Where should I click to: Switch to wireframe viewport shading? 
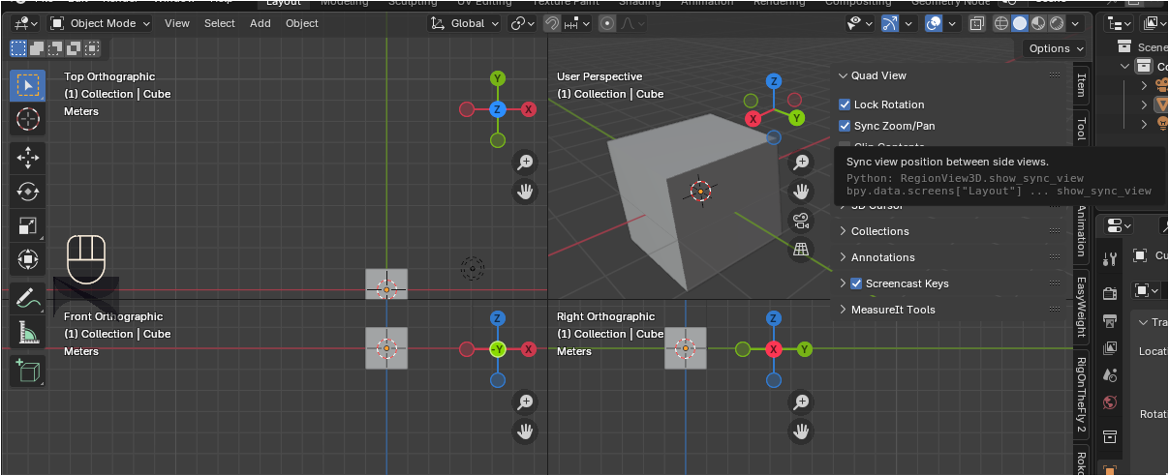pyautogui.click(x=1001, y=23)
